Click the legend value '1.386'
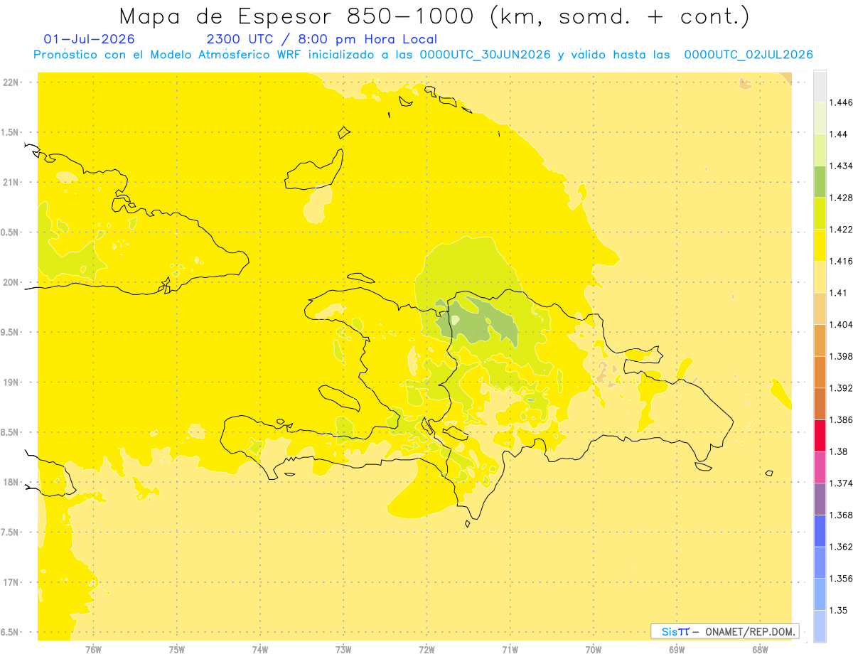The height and width of the screenshot is (659, 853). click(x=840, y=419)
